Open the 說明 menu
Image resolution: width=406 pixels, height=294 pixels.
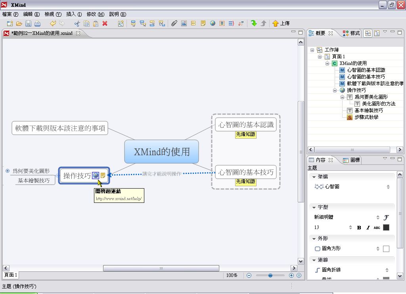[x=117, y=14]
